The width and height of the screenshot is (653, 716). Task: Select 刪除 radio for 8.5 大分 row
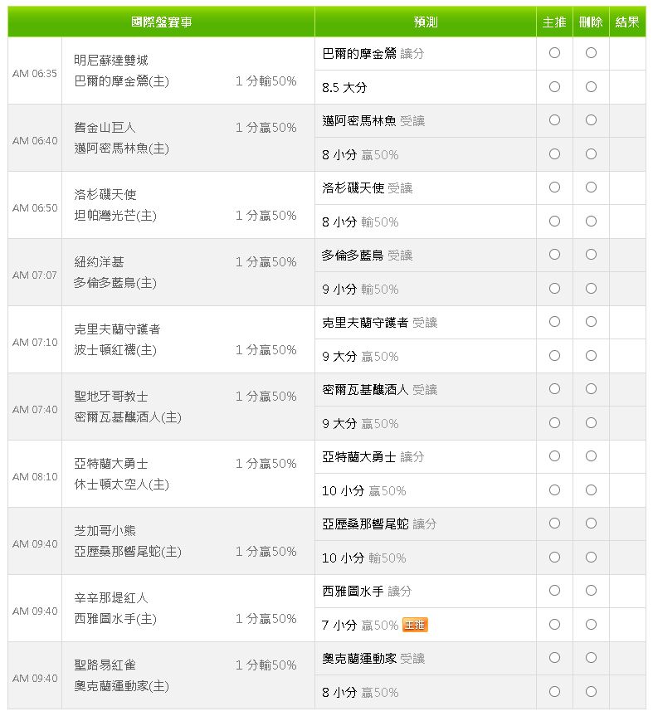pyautogui.click(x=591, y=87)
